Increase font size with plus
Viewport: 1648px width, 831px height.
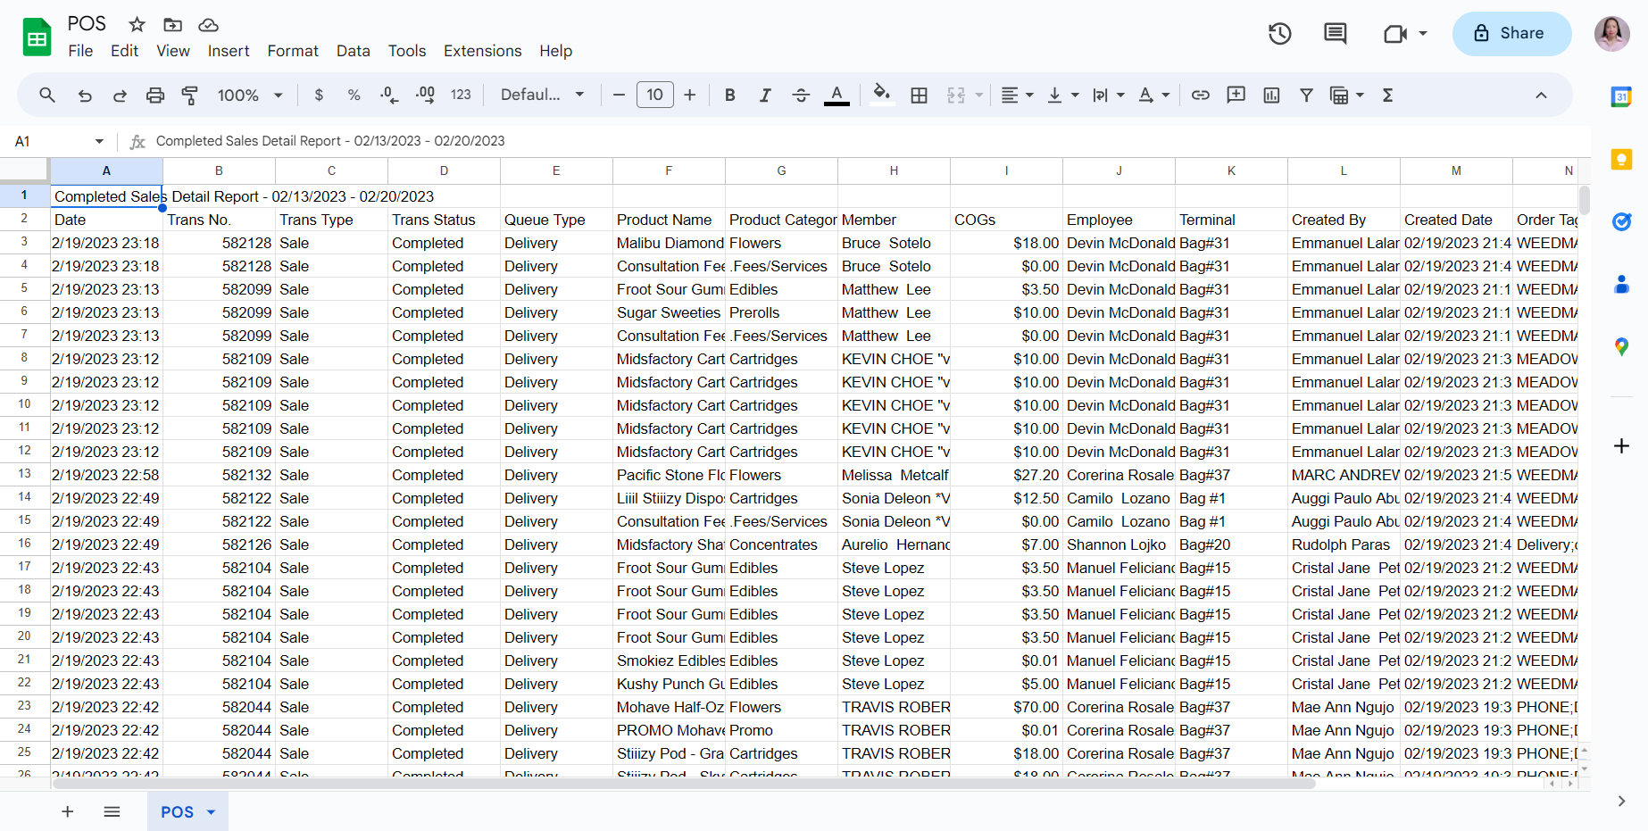[x=689, y=95]
